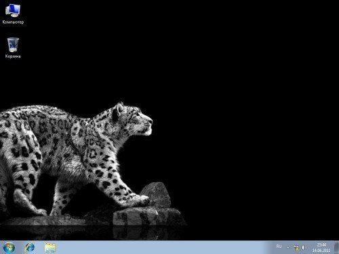Show hidden tray icons arrow
Image resolution: width=339 pixels, height=254 pixels.
click(x=288, y=248)
